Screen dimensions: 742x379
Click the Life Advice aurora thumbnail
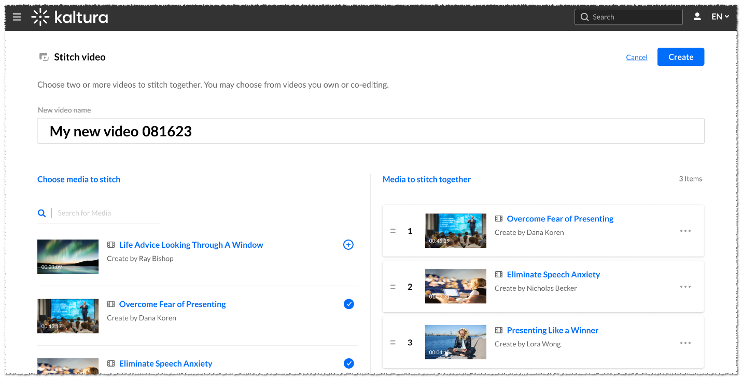pyautogui.click(x=68, y=256)
